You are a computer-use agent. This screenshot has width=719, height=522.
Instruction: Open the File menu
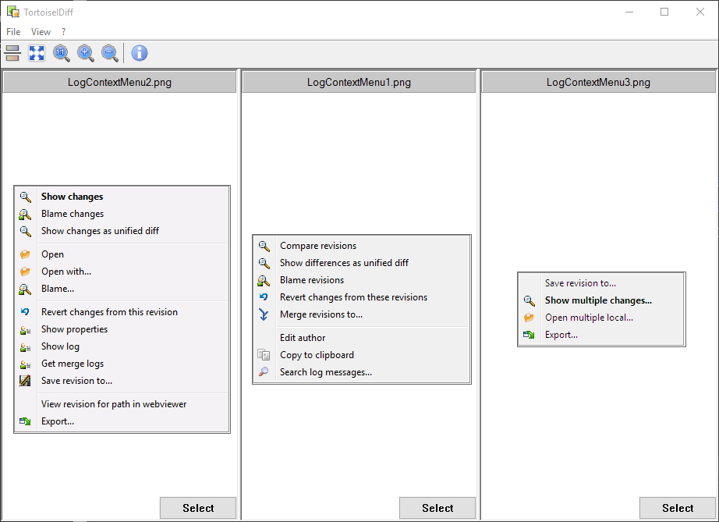(x=13, y=32)
